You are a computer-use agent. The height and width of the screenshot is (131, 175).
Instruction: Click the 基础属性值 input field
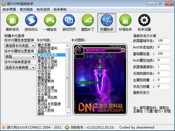point(163,54)
